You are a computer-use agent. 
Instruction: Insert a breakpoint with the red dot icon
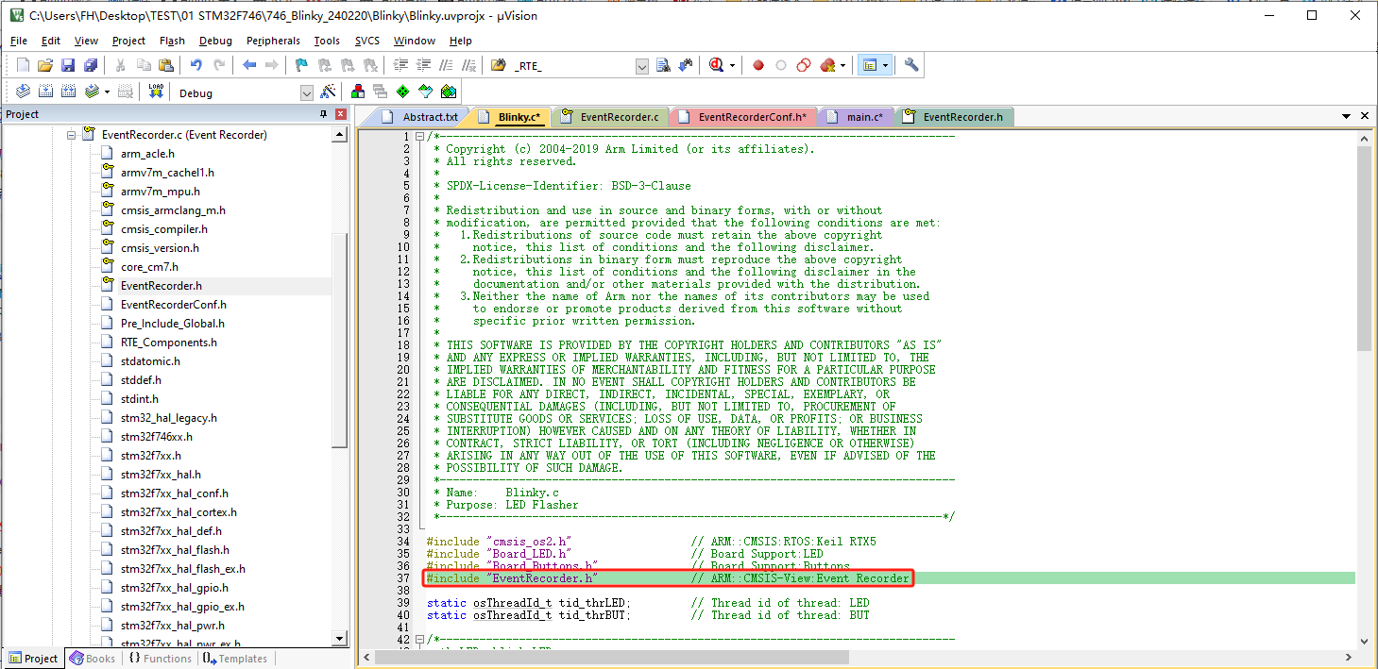click(x=757, y=65)
